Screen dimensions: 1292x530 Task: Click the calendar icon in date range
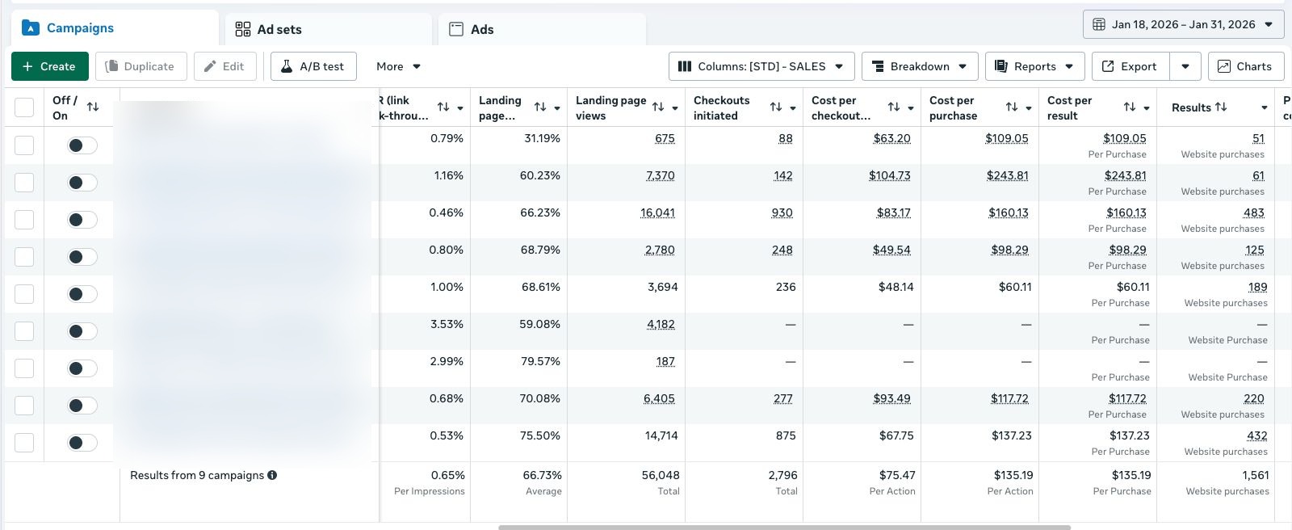point(1099,24)
